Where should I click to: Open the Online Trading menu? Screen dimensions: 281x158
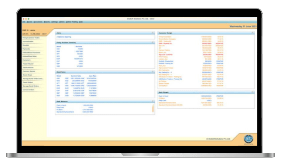(72, 22)
